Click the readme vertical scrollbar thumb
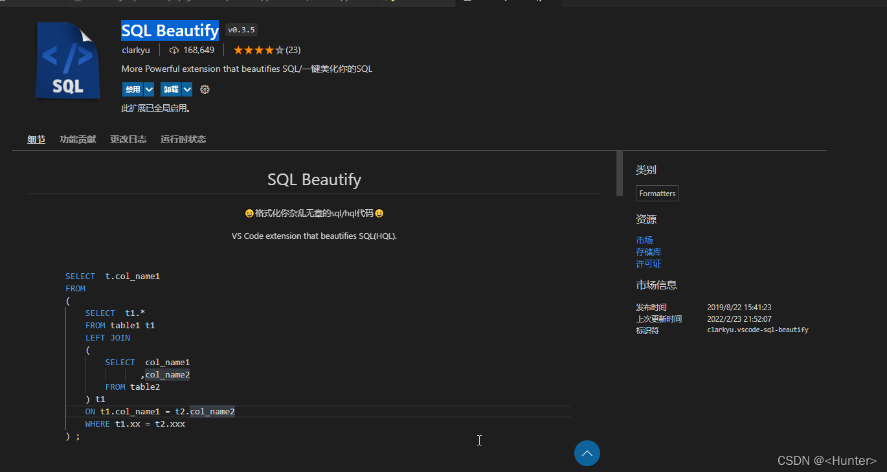 620,174
